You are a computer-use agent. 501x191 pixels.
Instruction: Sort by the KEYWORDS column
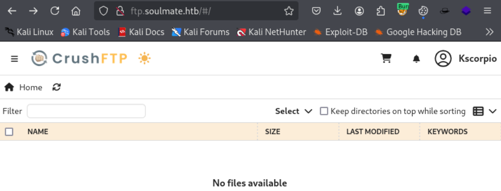(448, 131)
